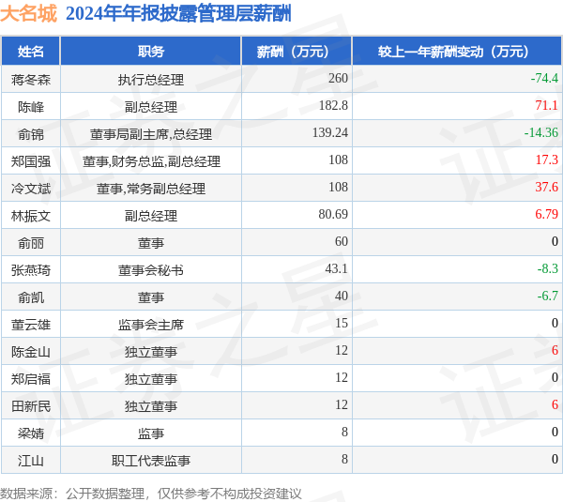Click the title word 大名城
Image resolution: width=563 pixels, height=502 pixels.
point(29,13)
